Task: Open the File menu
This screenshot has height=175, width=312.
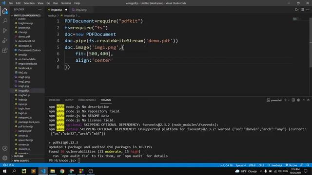Action: coord(11,3)
